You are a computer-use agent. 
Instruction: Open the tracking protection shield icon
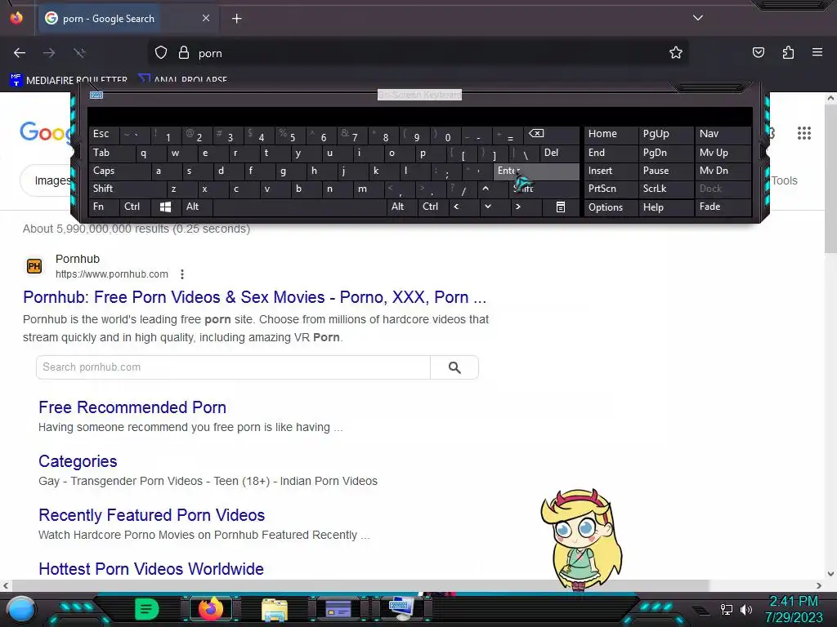tap(161, 53)
